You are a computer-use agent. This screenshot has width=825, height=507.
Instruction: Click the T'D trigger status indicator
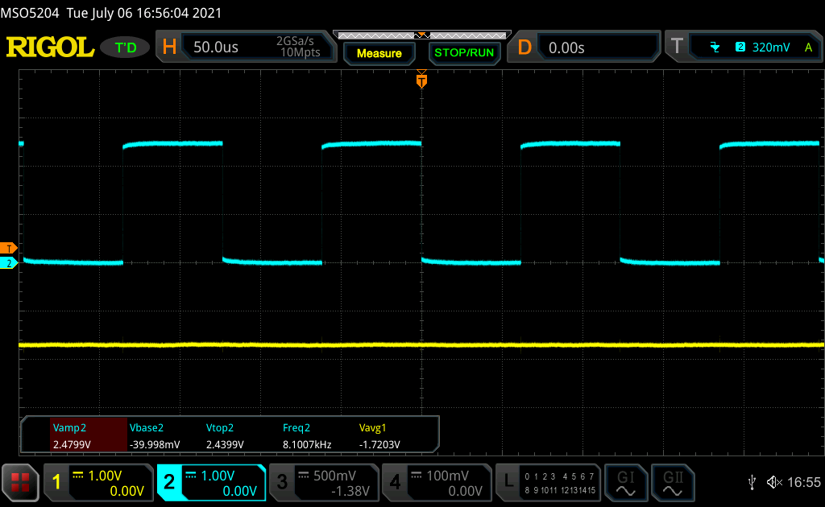coord(126,47)
